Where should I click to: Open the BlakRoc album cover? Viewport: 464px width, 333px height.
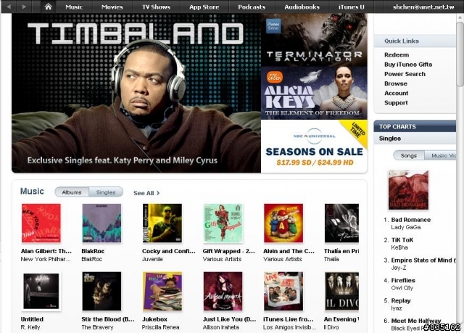click(x=101, y=223)
